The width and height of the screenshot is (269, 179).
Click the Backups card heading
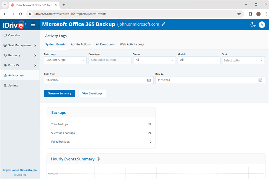coord(59,112)
